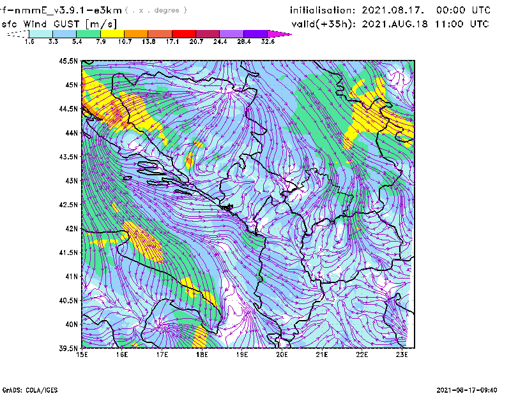Image resolution: width=511 pixels, height=394 pixels.
Task: Click the legend value 5.4
Action: [77, 41]
